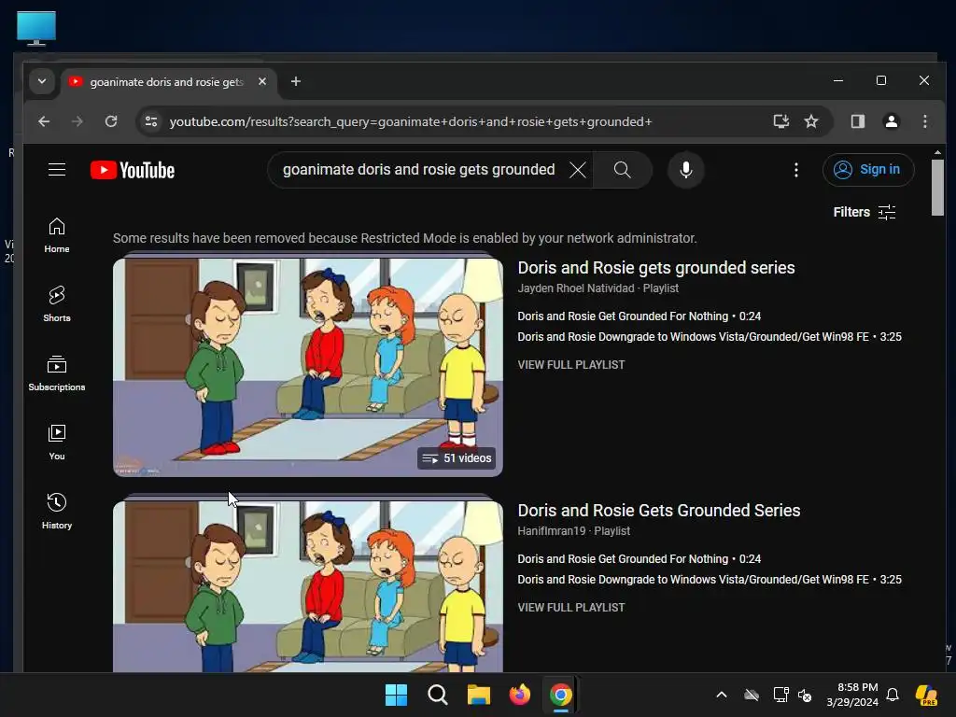Click the install app icon in address bar

tap(781, 121)
